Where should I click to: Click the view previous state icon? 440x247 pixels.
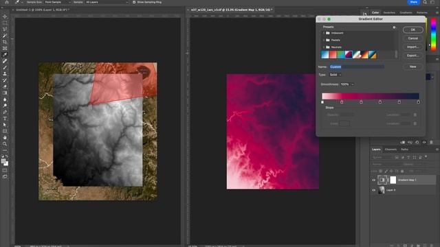tap(410, 142)
